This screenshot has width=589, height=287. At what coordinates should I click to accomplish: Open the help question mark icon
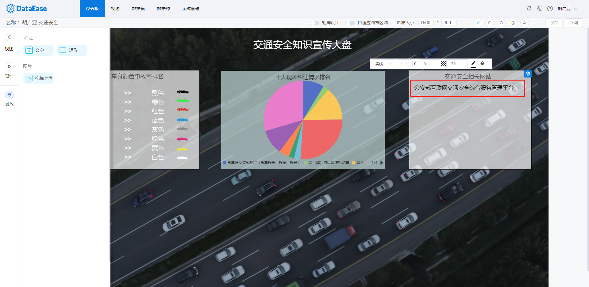pos(550,9)
